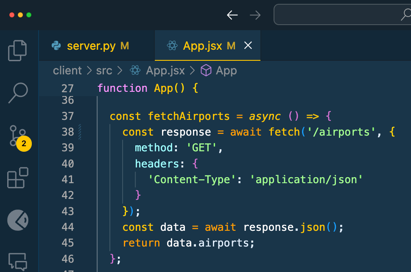Open the chat bubbles panel icon
411x272 pixels.
coord(18,261)
